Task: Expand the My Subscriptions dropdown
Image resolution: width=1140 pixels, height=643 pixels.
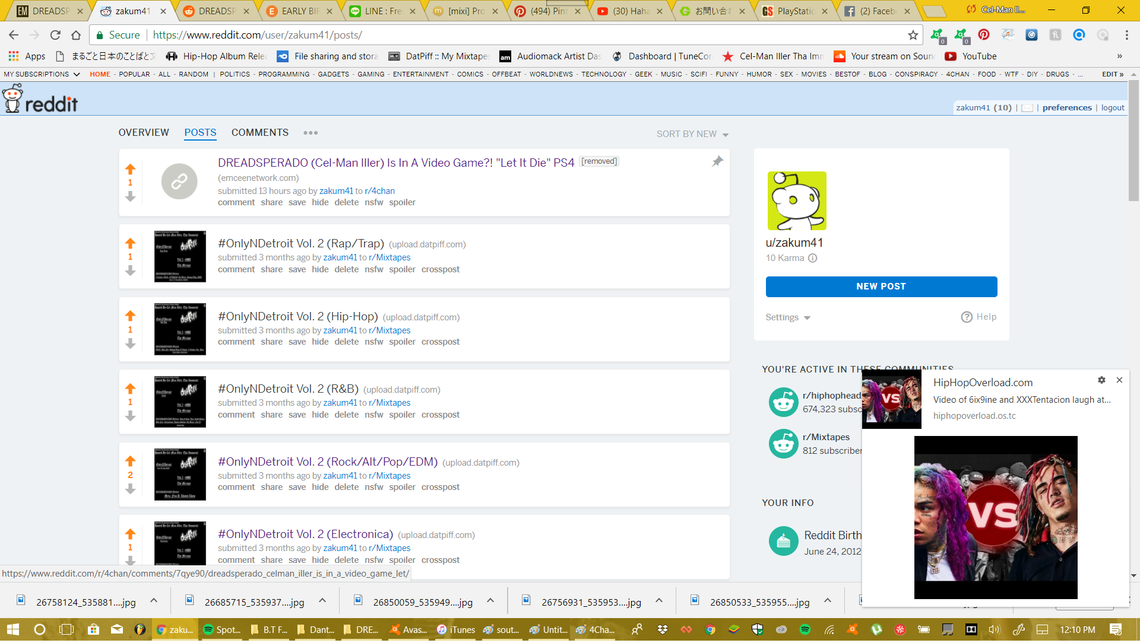Action: tap(42, 74)
